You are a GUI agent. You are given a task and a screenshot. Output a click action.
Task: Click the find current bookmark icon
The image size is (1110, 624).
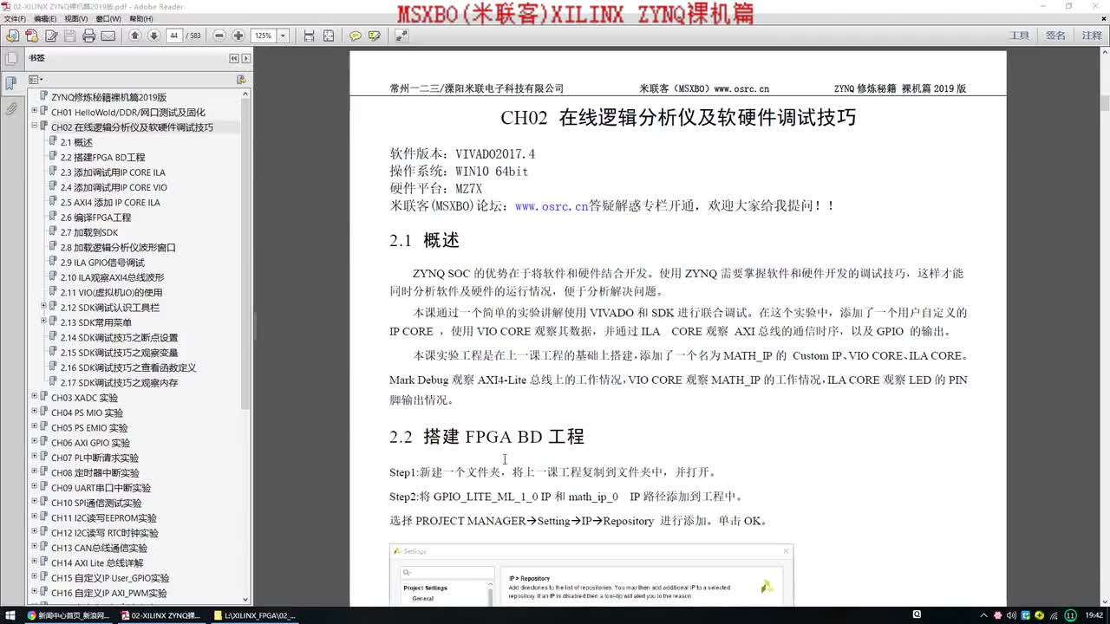click(241, 79)
